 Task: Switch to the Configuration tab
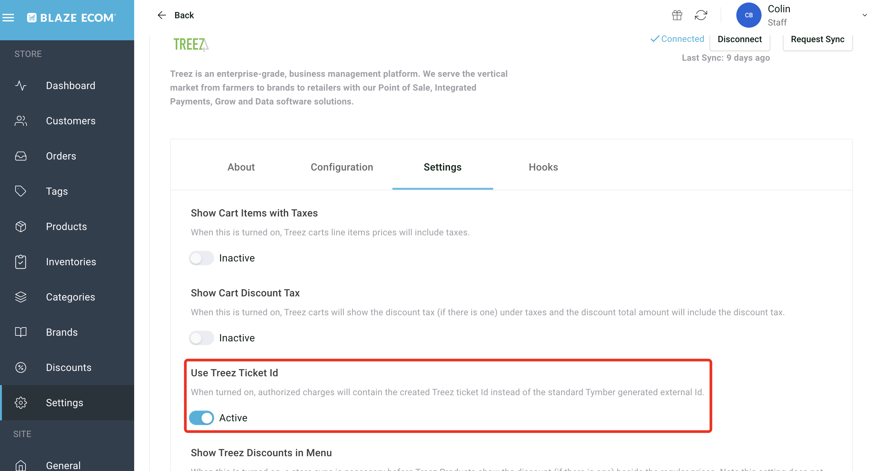pyautogui.click(x=342, y=167)
